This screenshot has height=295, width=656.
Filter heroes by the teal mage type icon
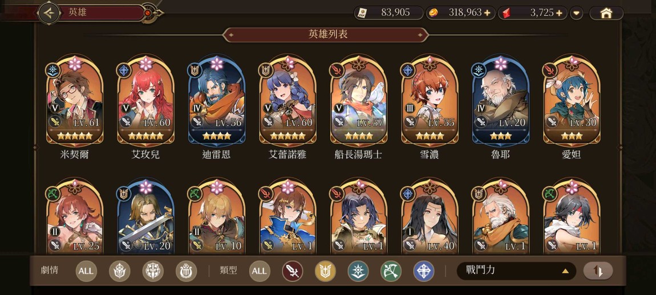pyautogui.click(x=358, y=271)
